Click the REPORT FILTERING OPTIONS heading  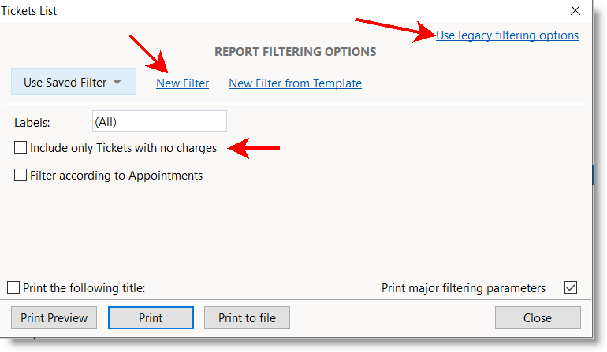[295, 52]
